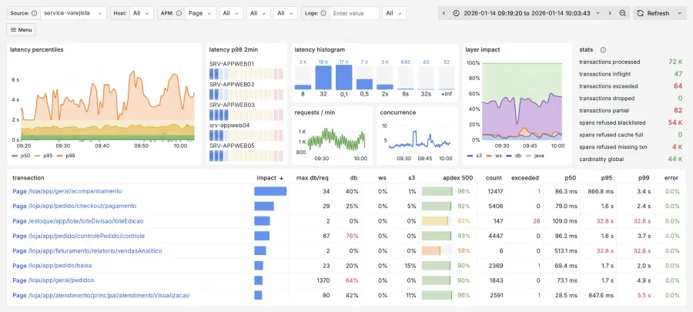Click the impact column sort arrow
Viewport: 693px width, 312px height.
[x=282, y=178]
